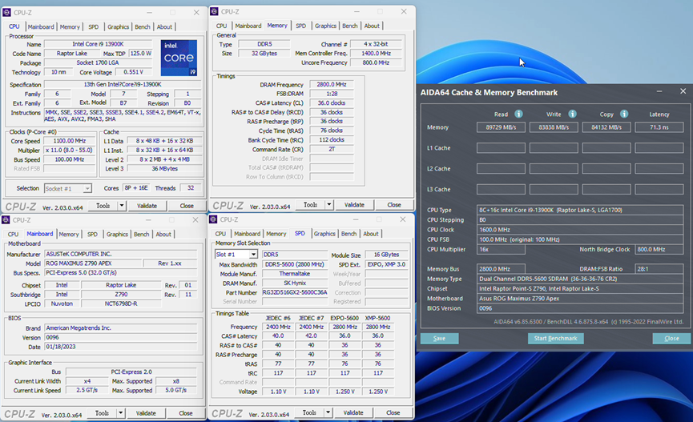Select the Graphics tab in the Mainboard window
The width and height of the screenshot is (693, 422).
[117, 234]
